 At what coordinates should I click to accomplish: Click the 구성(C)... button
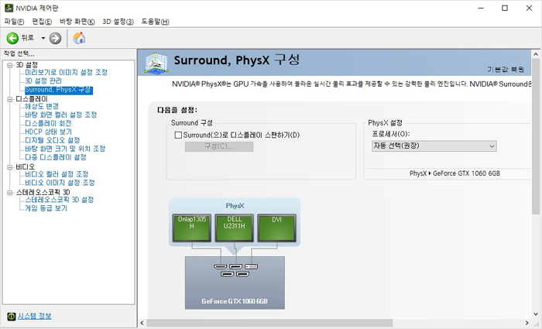tap(219, 146)
